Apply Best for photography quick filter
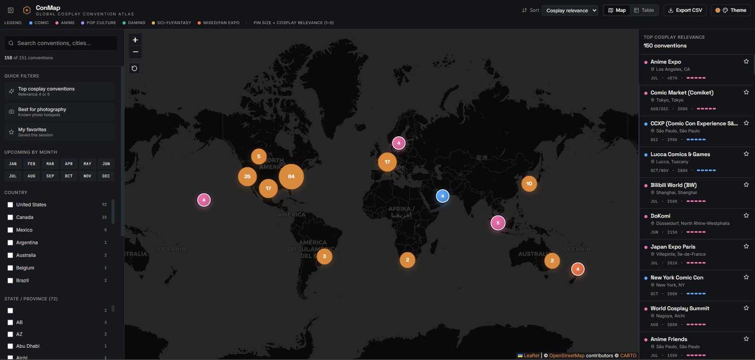 pyautogui.click(x=59, y=111)
